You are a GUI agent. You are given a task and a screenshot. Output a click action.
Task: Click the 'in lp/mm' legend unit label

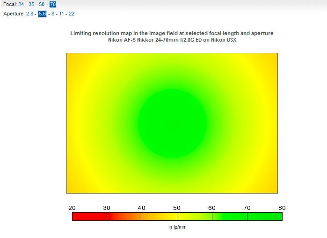[x=177, y=227]
